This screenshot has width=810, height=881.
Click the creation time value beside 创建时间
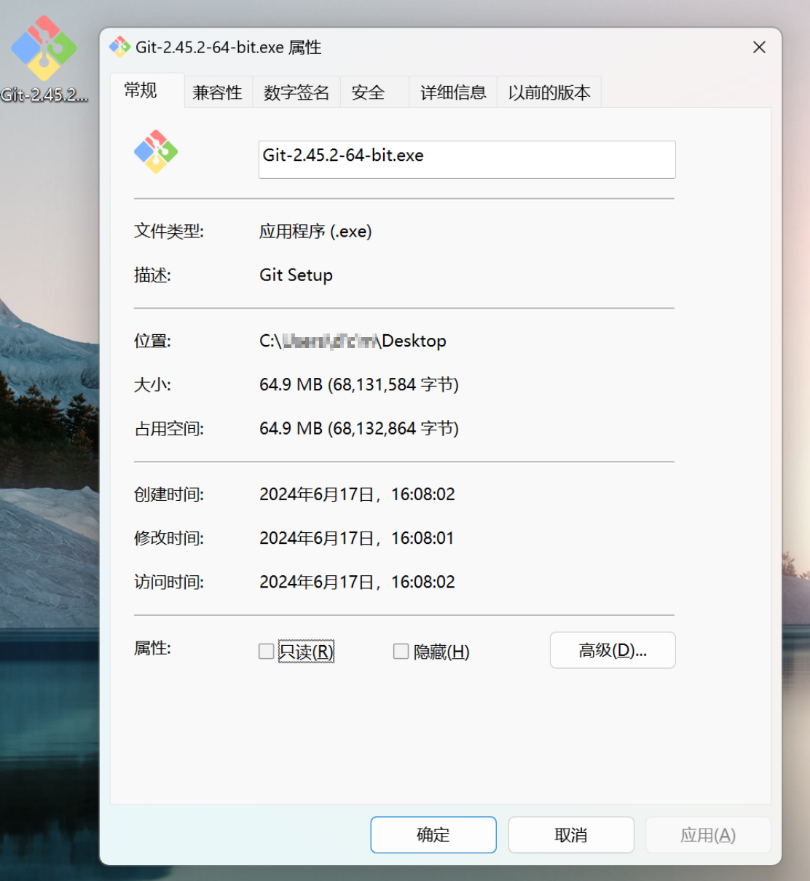(x=357, y=494)
